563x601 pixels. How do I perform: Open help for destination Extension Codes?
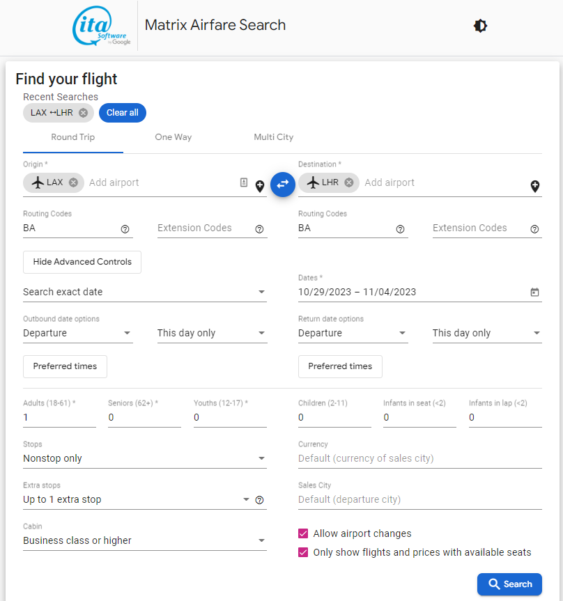coord(534,229)
